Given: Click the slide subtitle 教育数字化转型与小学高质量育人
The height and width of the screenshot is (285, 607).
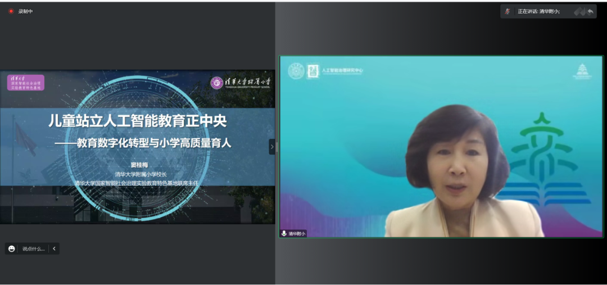Looking at the screenshot, I should click(x=143, y=143).
